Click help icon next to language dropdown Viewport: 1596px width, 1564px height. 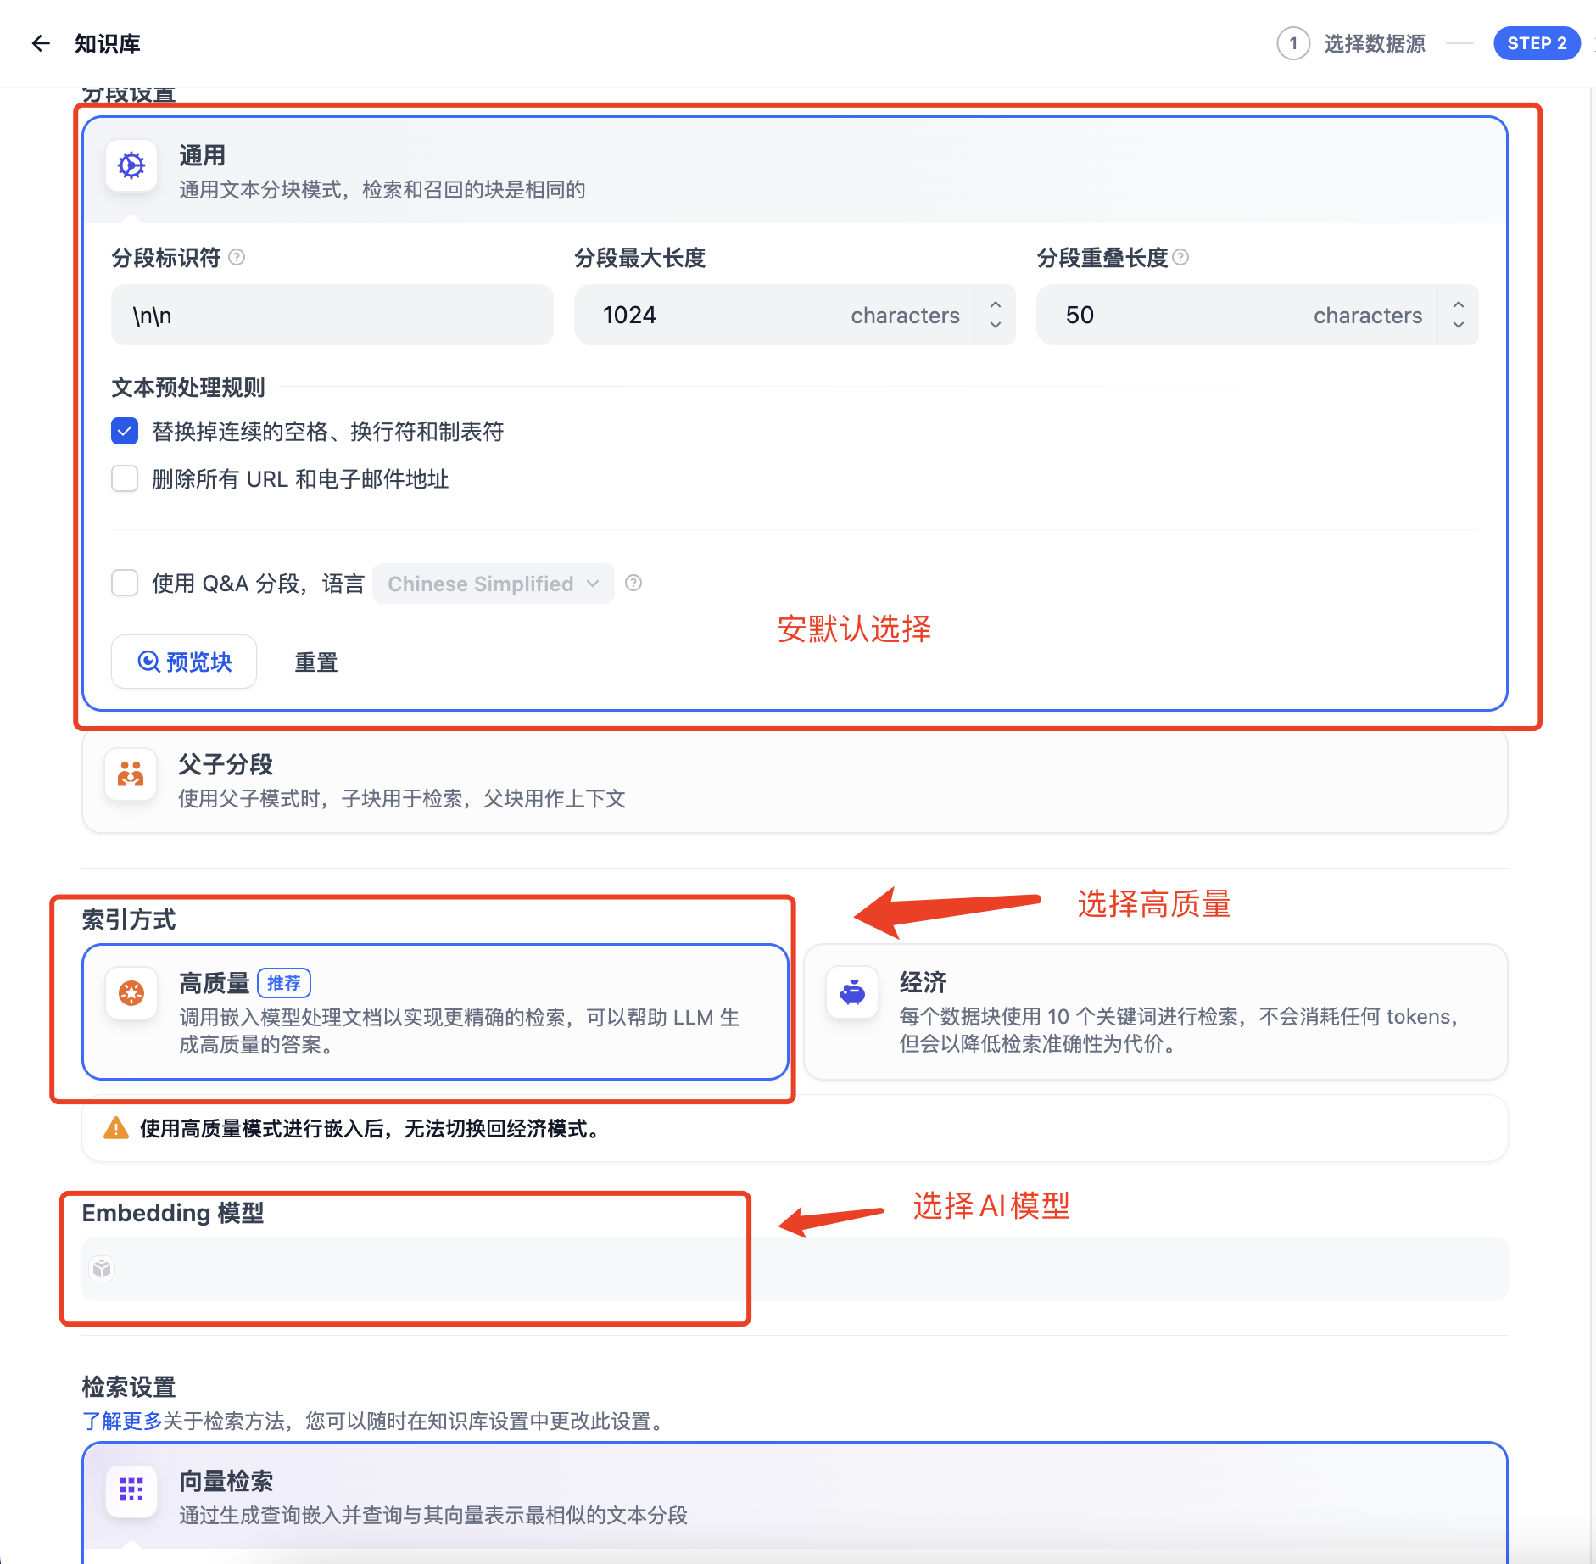click(x=633, y=584)
